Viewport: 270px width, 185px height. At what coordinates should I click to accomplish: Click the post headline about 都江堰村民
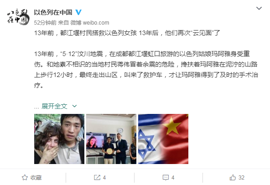[x=127, y=33]
